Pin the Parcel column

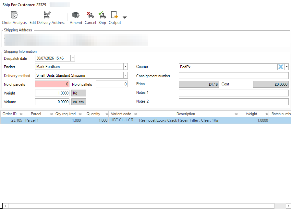[x=51, y=114]
